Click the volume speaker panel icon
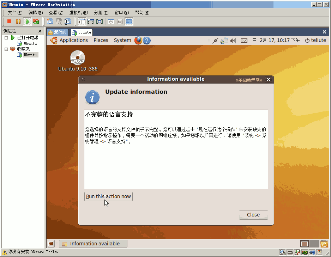331x257 pixels. [x=233, y=41]
